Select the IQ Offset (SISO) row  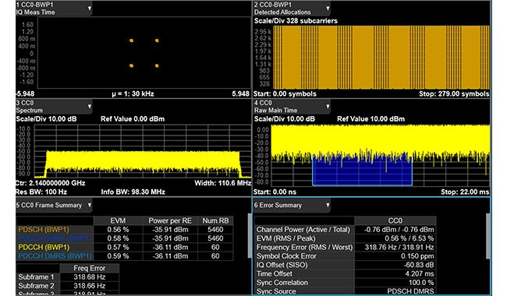tap(345, 265)
